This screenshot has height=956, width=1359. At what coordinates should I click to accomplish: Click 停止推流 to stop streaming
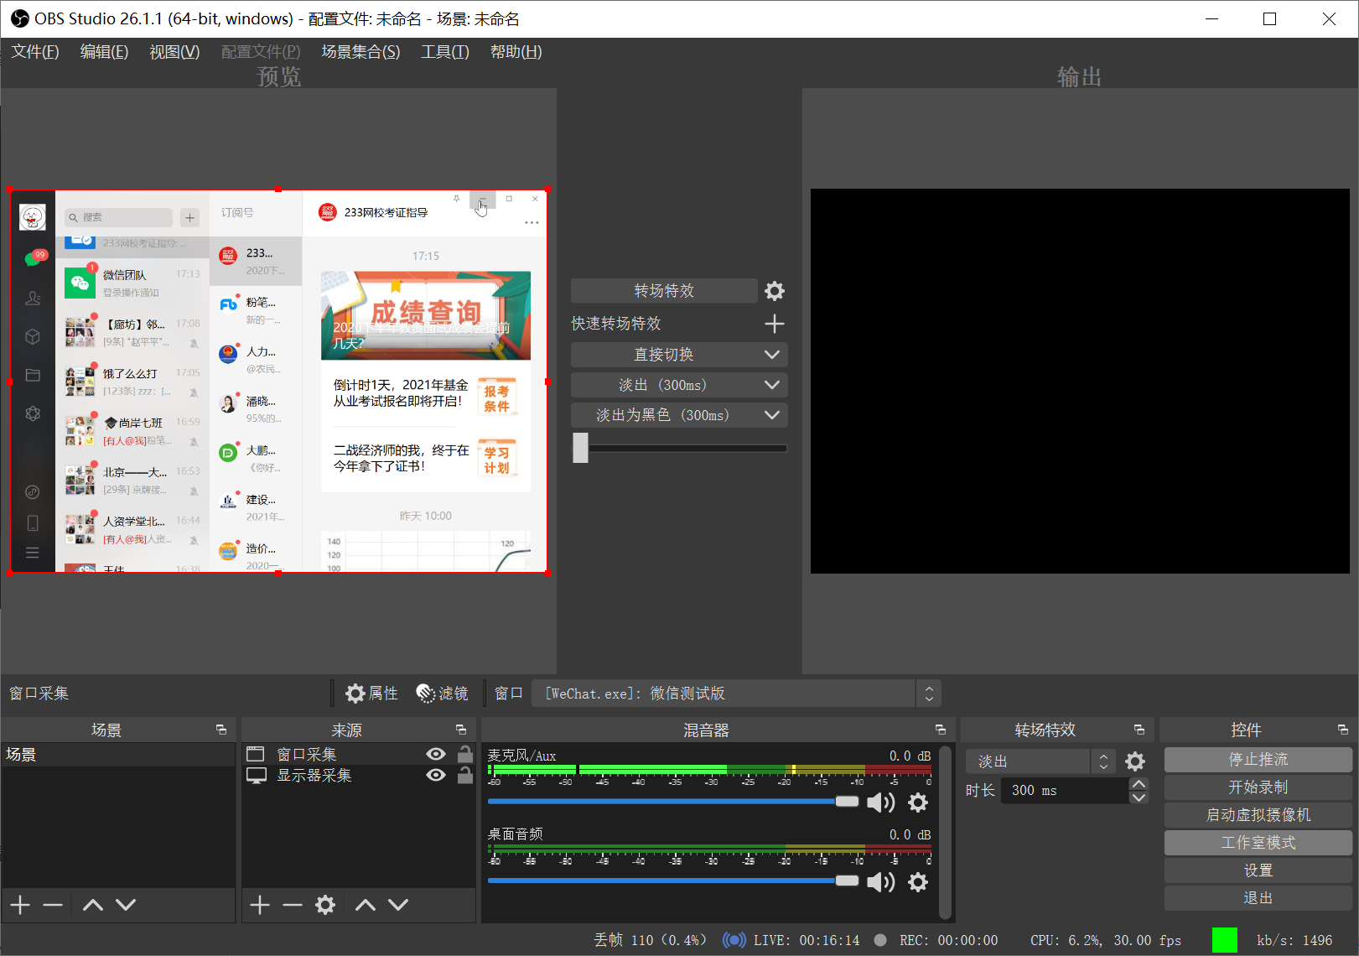click(1258, 760)
